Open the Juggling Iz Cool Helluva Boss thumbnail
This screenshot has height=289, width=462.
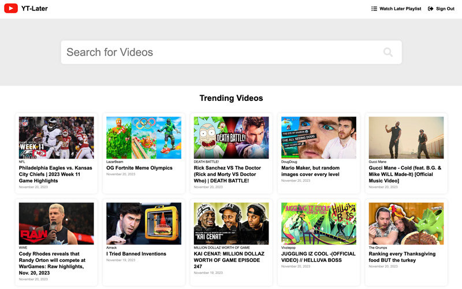(319, 223)
